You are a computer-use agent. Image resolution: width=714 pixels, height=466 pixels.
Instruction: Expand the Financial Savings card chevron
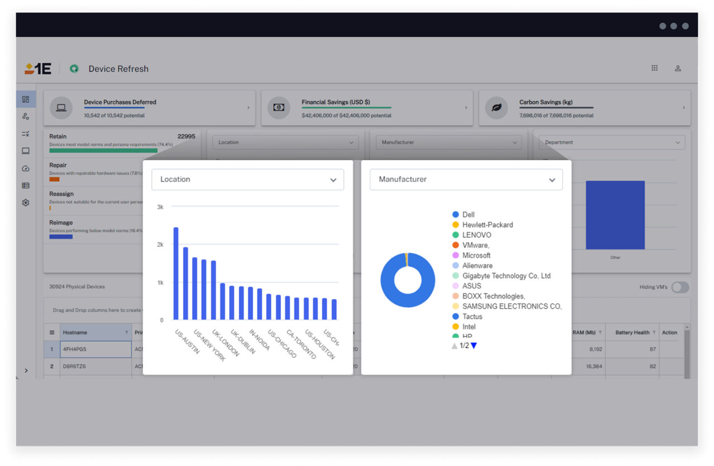pyautogui.click(x=466, y=108)
